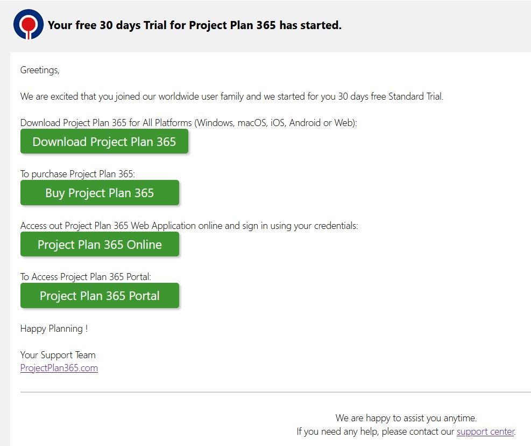This screenshot has height=446, width=531.
Task: Click the Web Application sign-in instruction text
Action: (189, 226)
